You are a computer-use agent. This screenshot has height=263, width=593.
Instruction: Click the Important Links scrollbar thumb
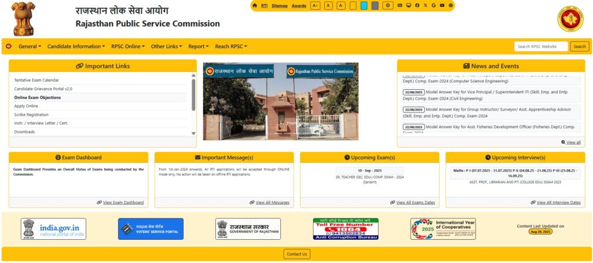[x=193, y=94]
